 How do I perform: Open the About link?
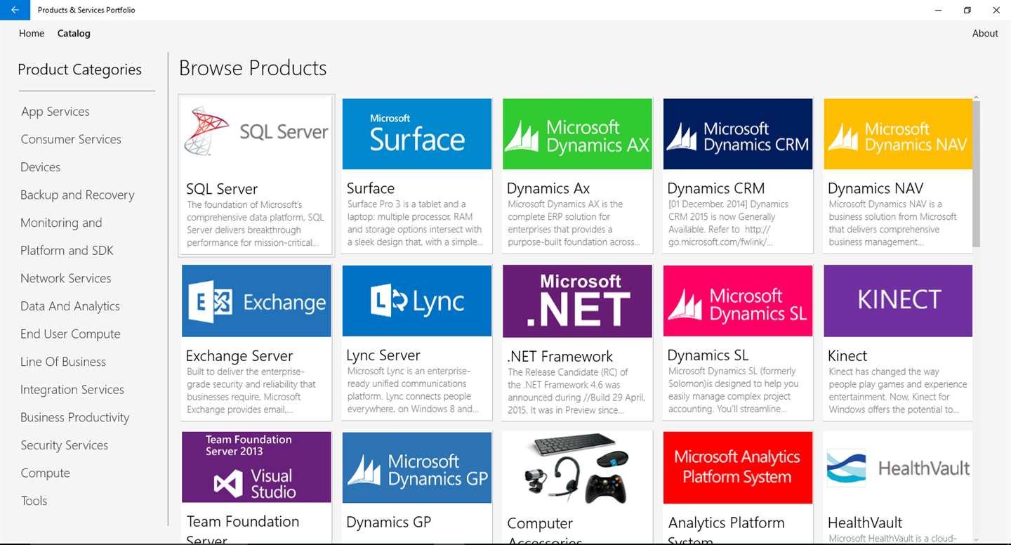click(985, 33)
